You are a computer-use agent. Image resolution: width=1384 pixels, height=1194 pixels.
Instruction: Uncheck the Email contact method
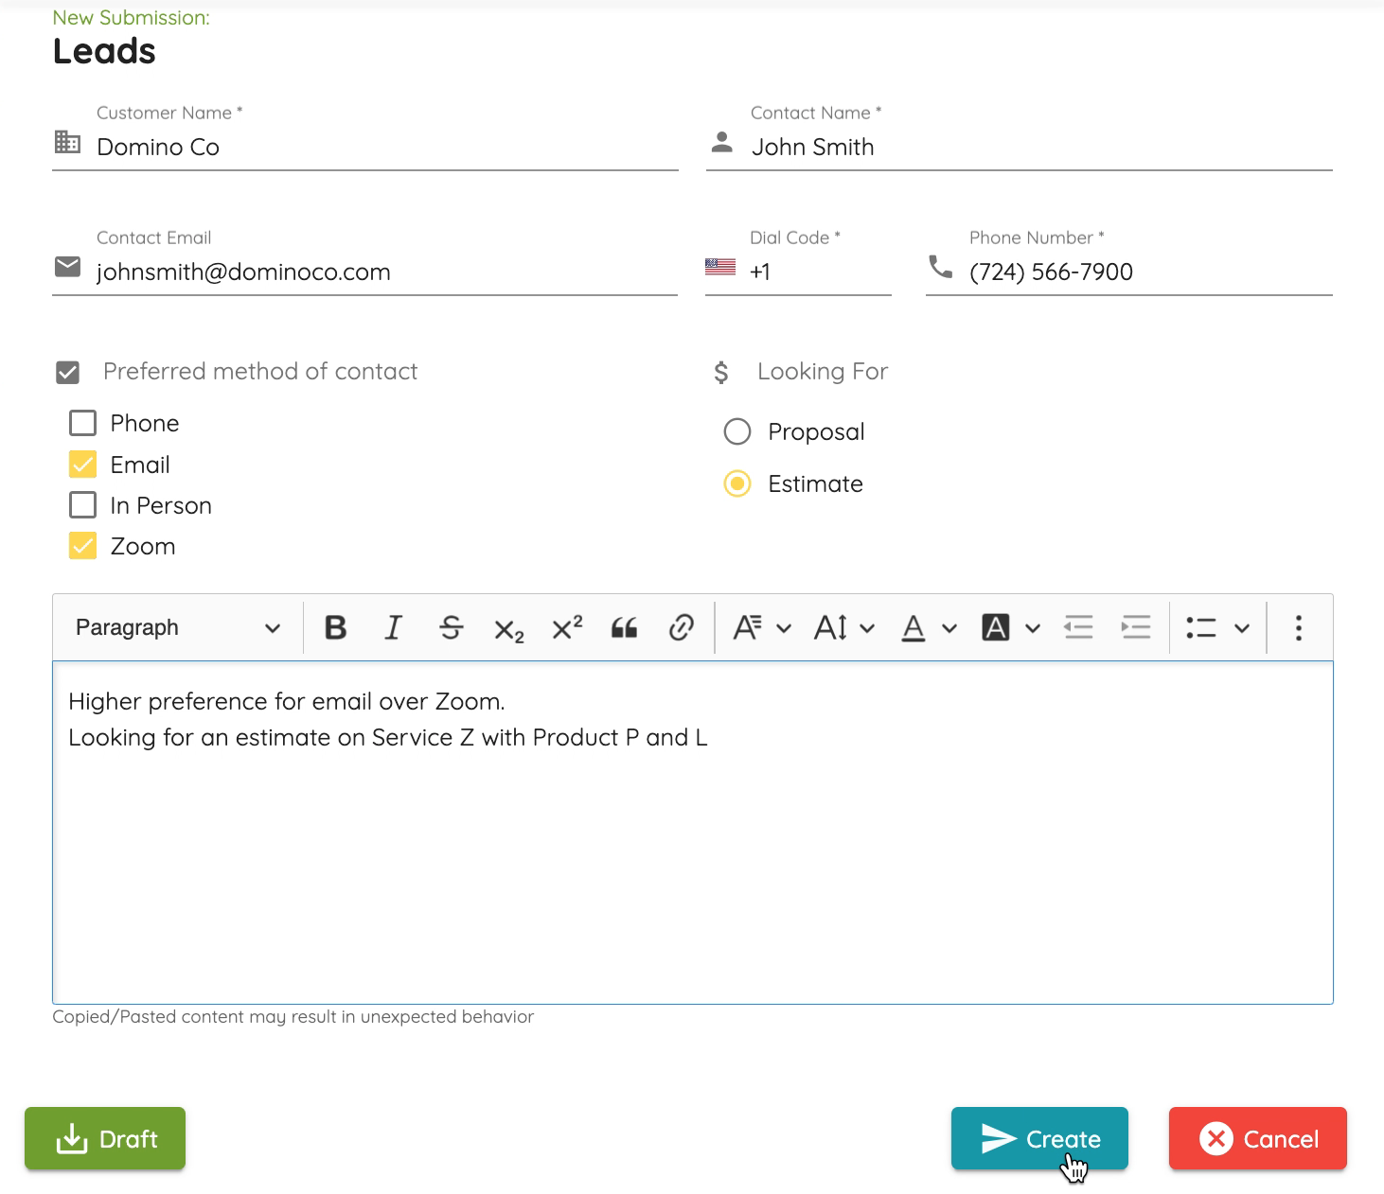click(x=83, y=465)
